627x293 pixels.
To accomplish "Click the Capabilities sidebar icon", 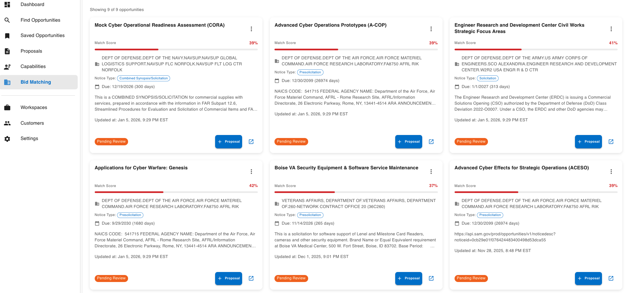I will 7,67.
